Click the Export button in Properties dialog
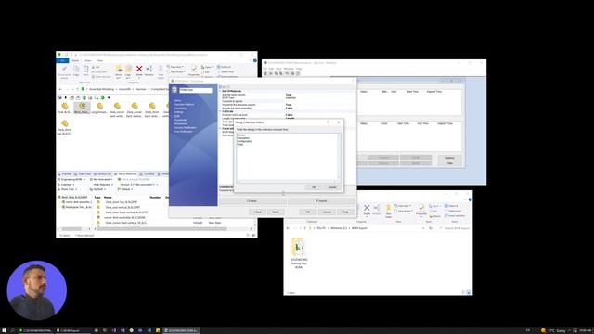 coord(252,201)
